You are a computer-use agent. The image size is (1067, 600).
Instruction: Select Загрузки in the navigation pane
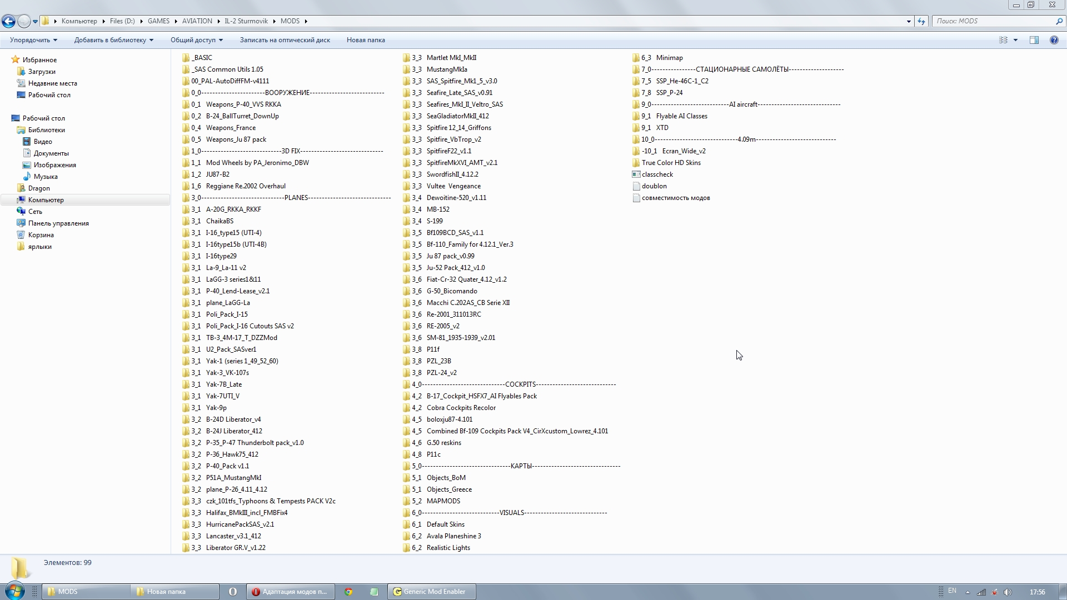click(x=42, y=72)
